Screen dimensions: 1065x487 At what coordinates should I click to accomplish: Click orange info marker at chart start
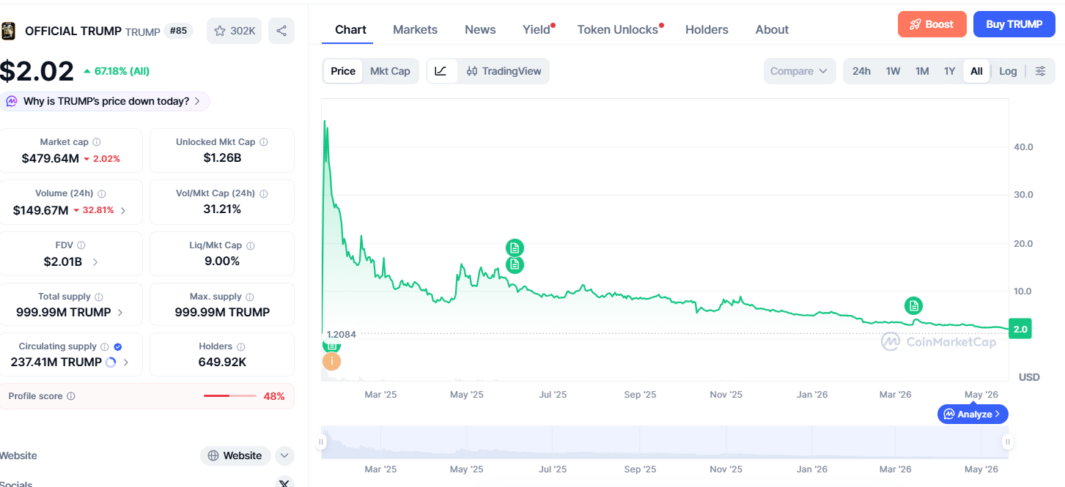331,361
